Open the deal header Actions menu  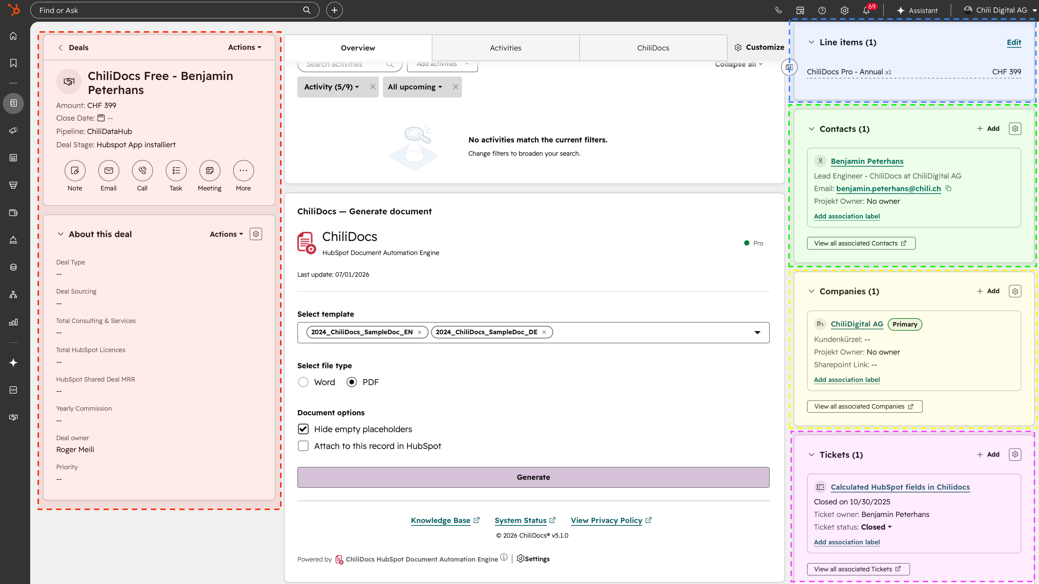(244, 48)
